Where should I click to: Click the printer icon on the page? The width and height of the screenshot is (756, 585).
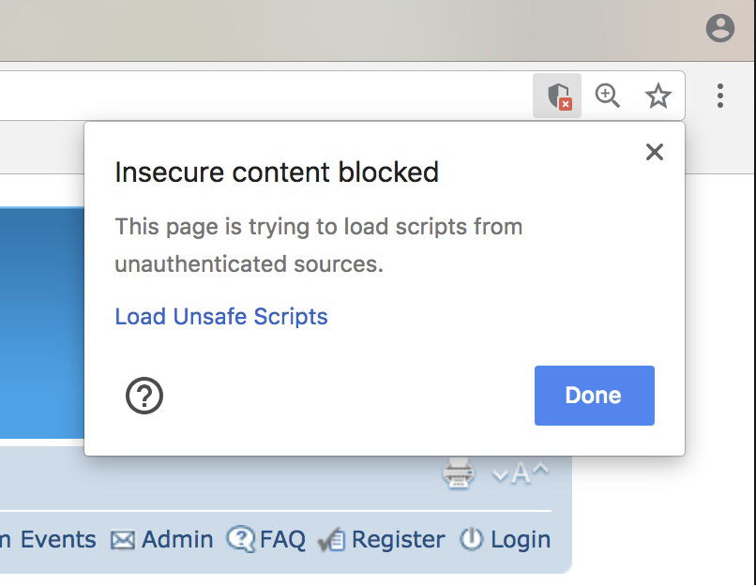coord(458,472)
